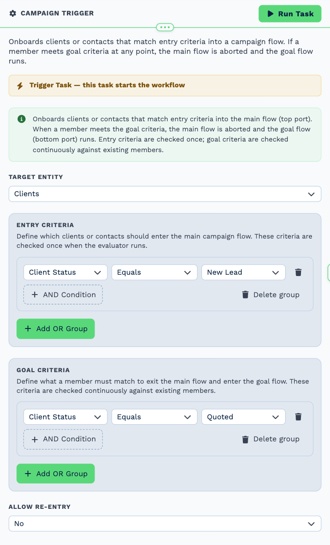Viewport: 330px width, 545px height.
Task: Click the three-dot handle under the header
Action: click(x=165, y=27)
